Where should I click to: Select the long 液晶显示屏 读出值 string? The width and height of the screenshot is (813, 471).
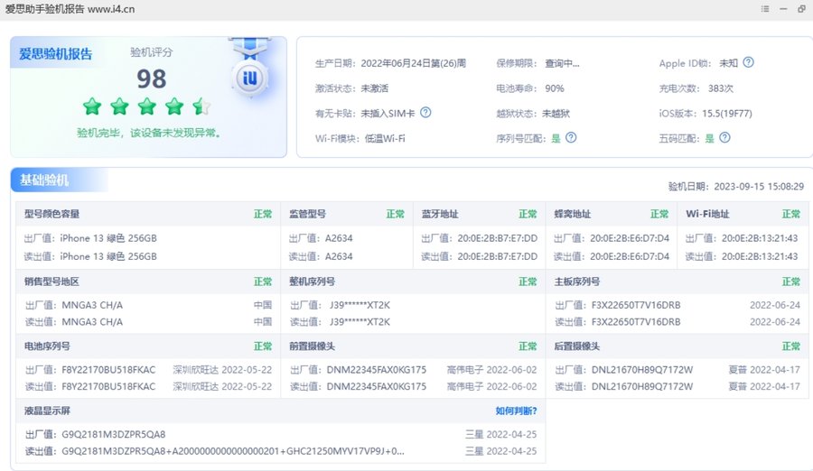[233, 451]
